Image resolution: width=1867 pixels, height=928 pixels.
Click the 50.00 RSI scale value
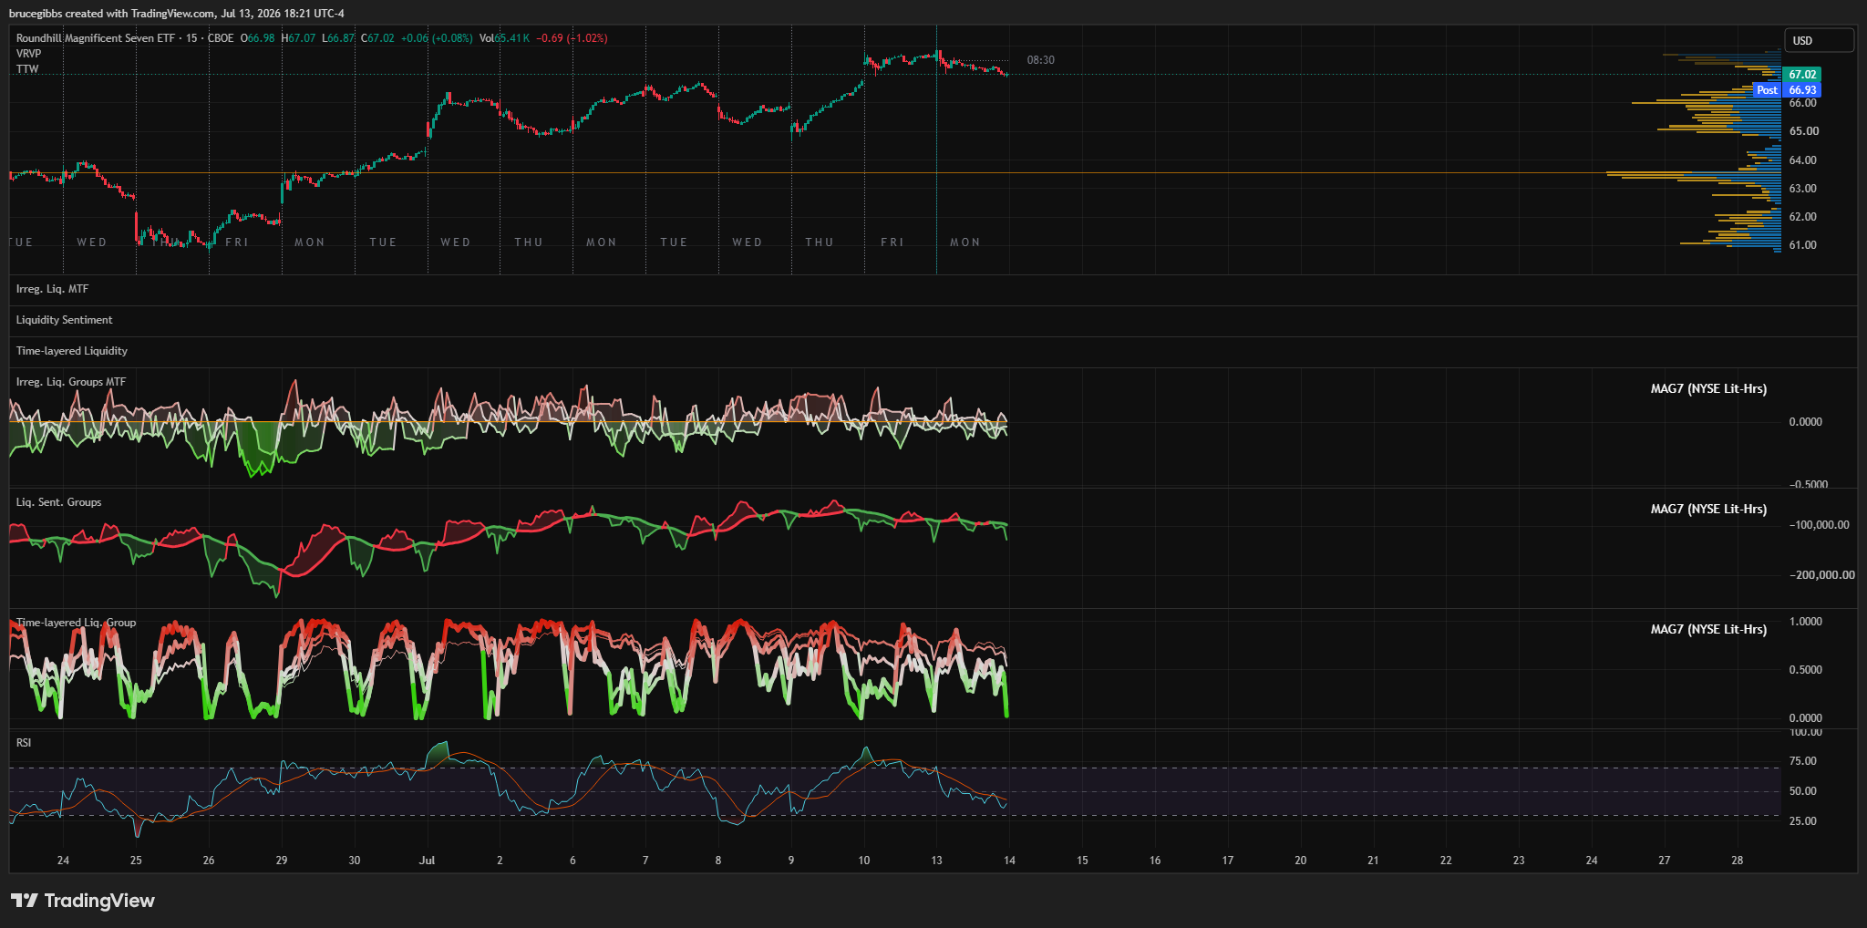(1803, 791)
